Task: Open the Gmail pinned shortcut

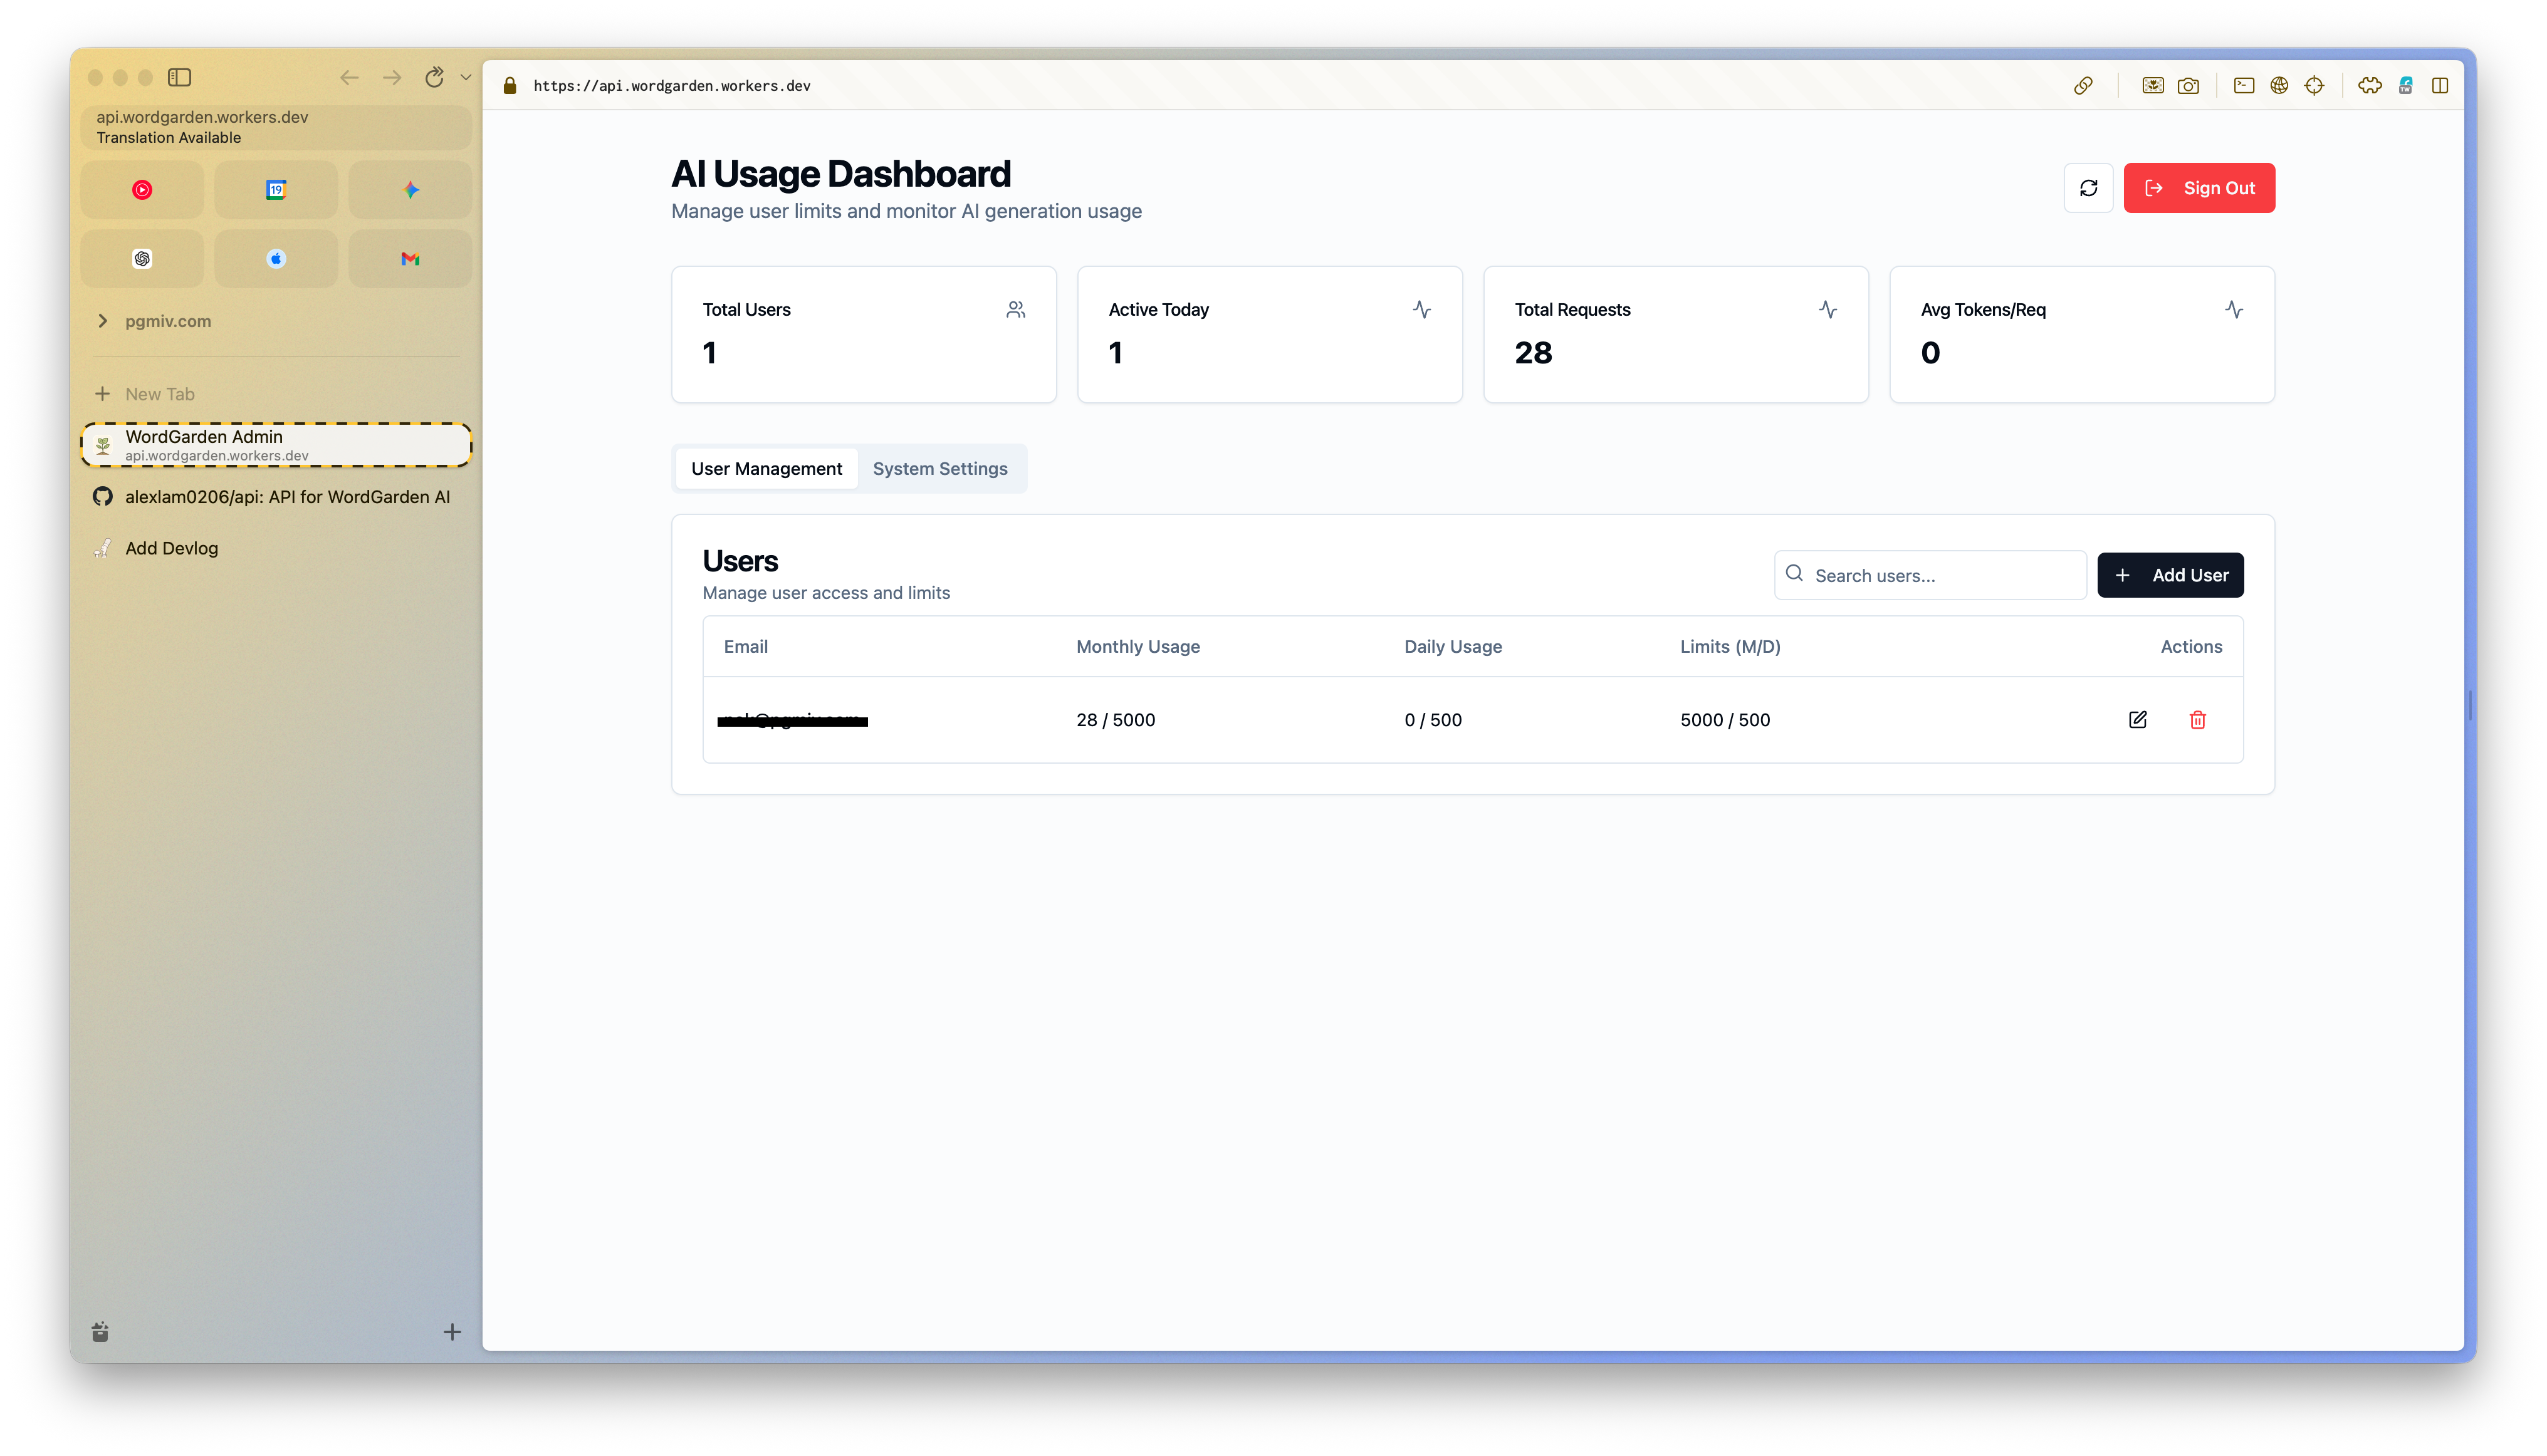Action: click(x=410, y=259)
